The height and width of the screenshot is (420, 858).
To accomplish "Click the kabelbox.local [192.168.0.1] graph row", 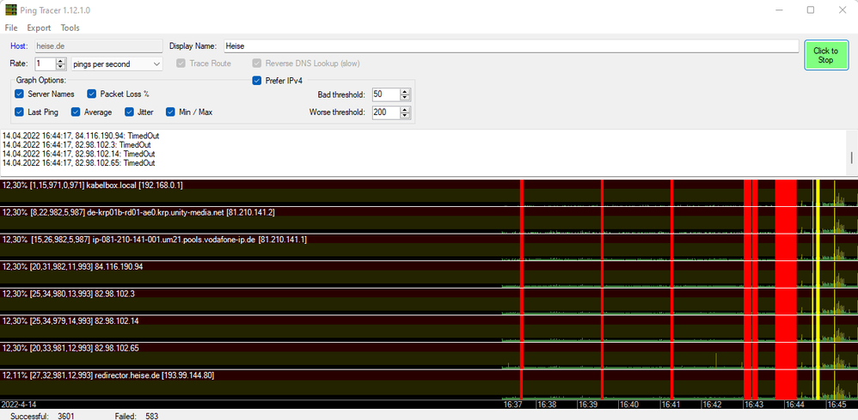I will pos(429,192).
